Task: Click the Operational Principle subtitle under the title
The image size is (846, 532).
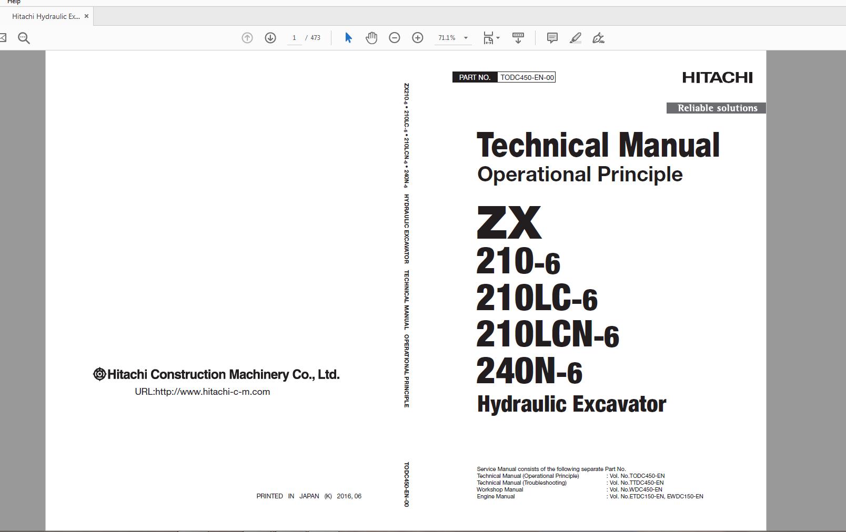Action: (x=580, y=175)
